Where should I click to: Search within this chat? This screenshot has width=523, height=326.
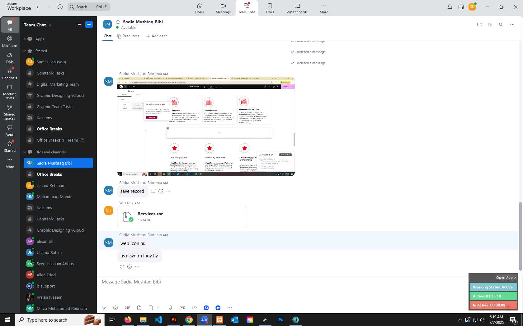[501, 25]
